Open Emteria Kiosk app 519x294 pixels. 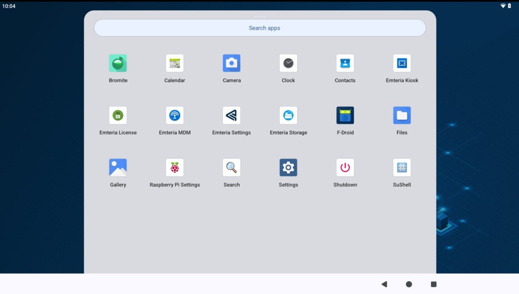[x=402, y=63]
